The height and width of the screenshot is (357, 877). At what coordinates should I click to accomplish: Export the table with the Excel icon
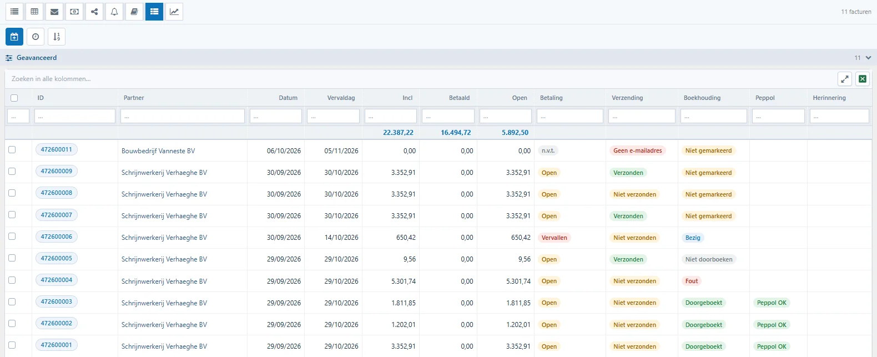pos(863,79)
